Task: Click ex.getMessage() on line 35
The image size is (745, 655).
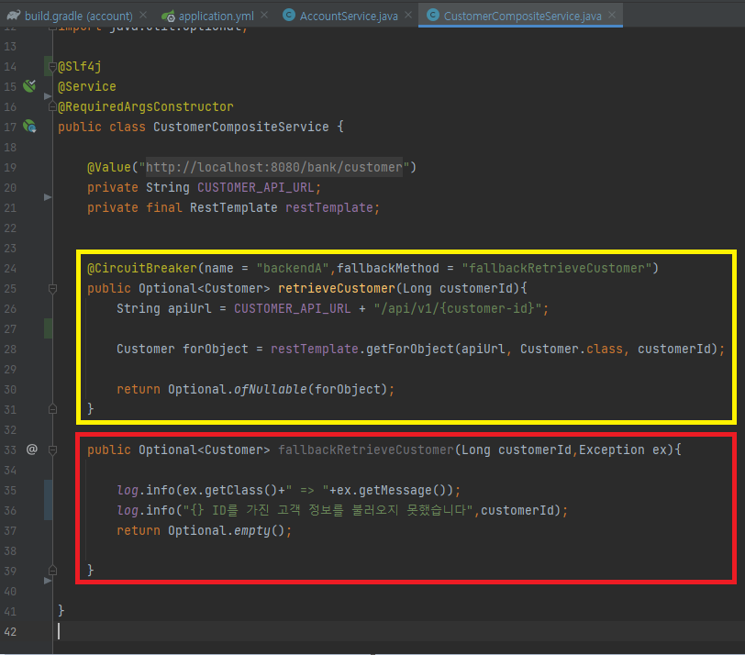Action: [x=394, y=490]
